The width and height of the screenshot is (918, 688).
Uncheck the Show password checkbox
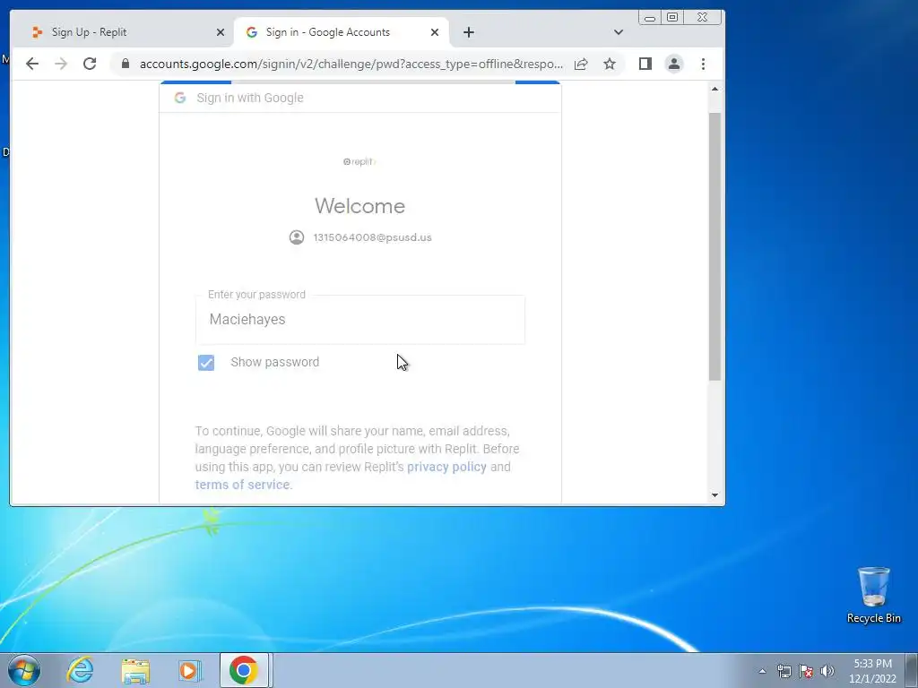click(206, 363)
